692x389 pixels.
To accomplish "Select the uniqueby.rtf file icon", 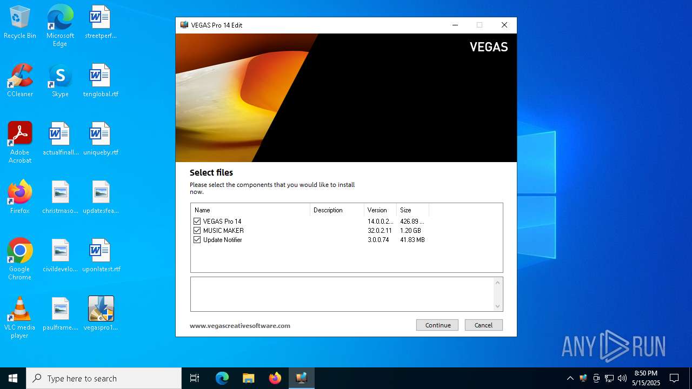I will coord(101,139).
